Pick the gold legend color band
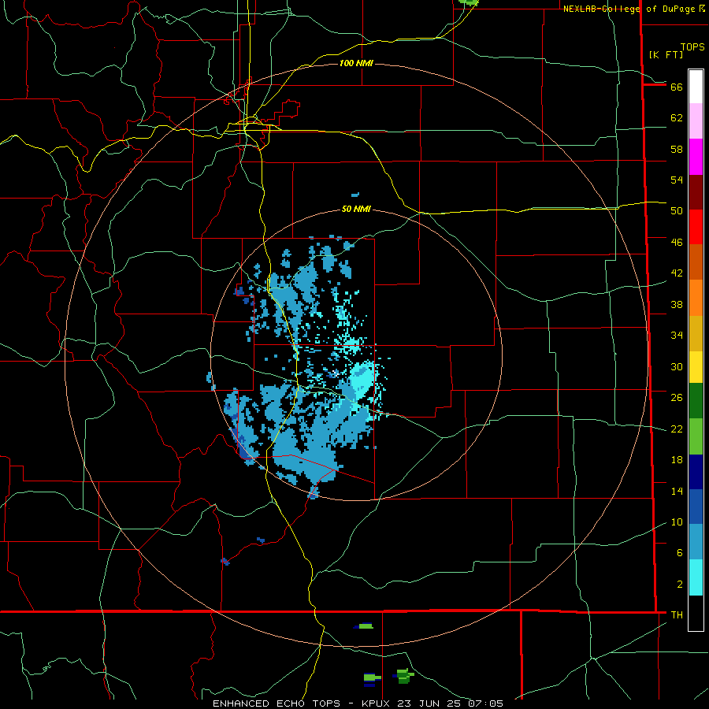709x709 pixels. click(x=696, y=334)
